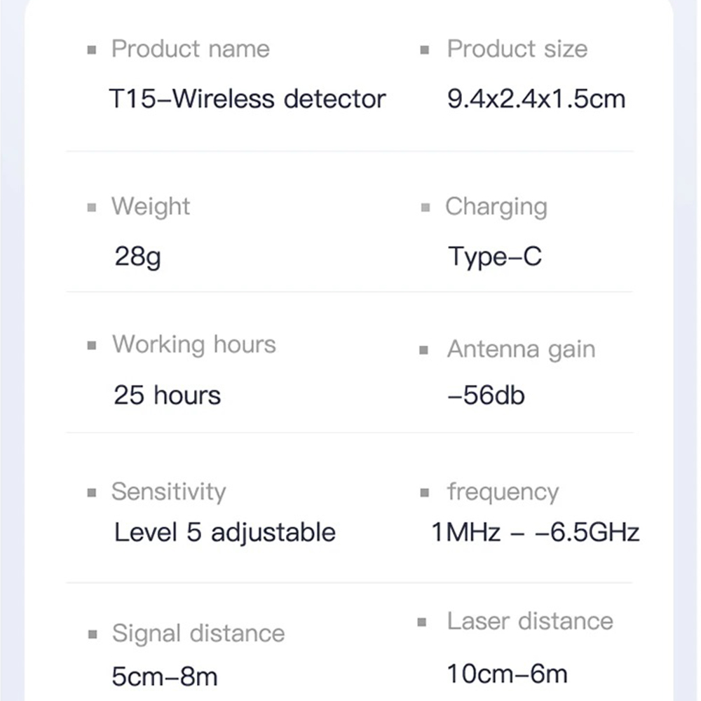Screen dimensions: 701x701
Task: Click the bullet beside frequency label
Action: point(424,493)
